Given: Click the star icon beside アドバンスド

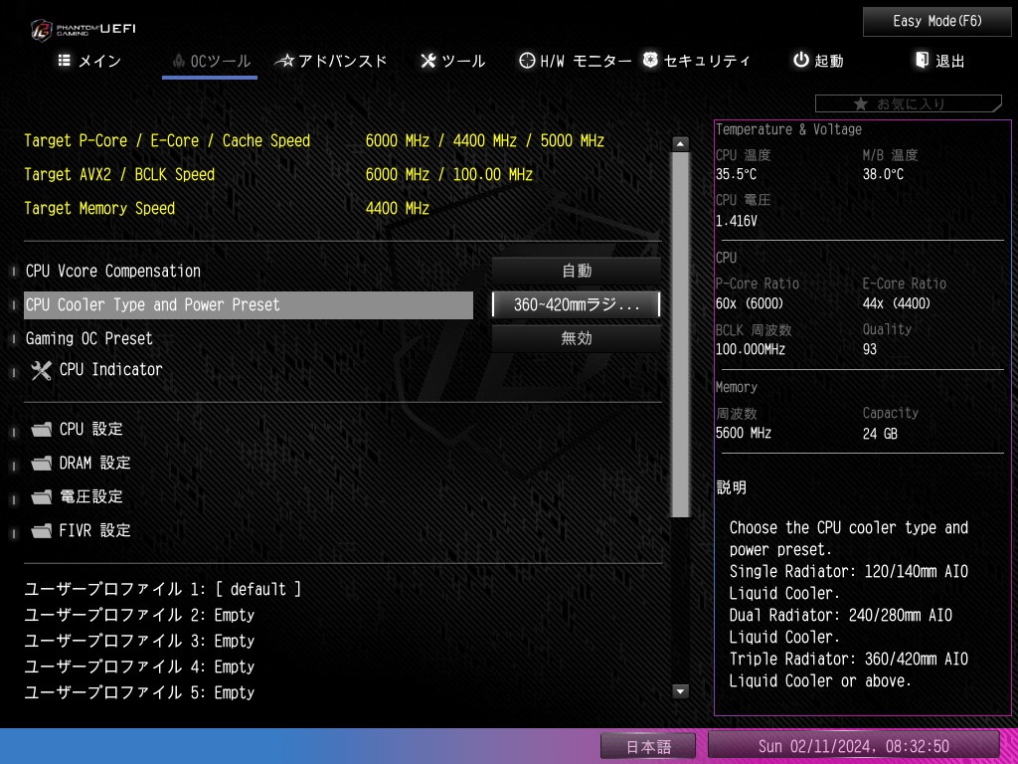Looking at the screenshot, I should (x=284, y=61).
